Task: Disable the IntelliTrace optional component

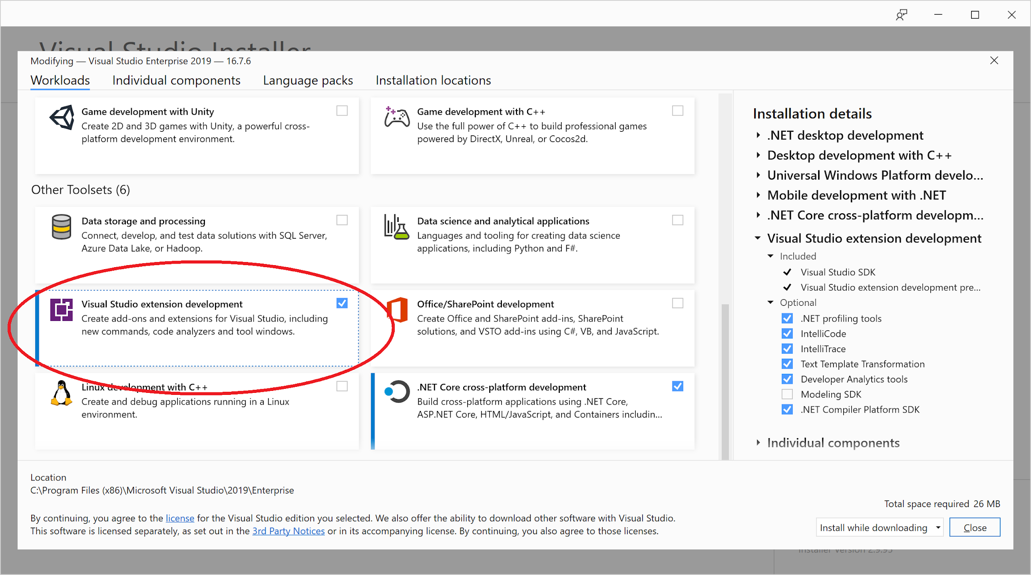Action: (x=787, y=348)
